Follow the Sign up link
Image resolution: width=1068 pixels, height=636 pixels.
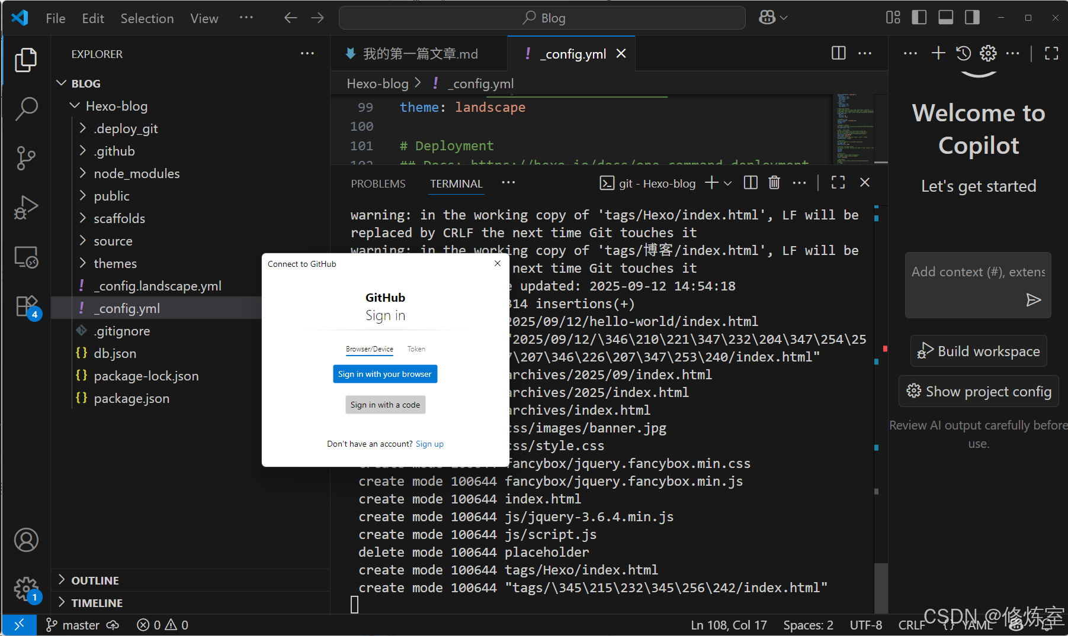pyautogui.click(x=429, y=444)
